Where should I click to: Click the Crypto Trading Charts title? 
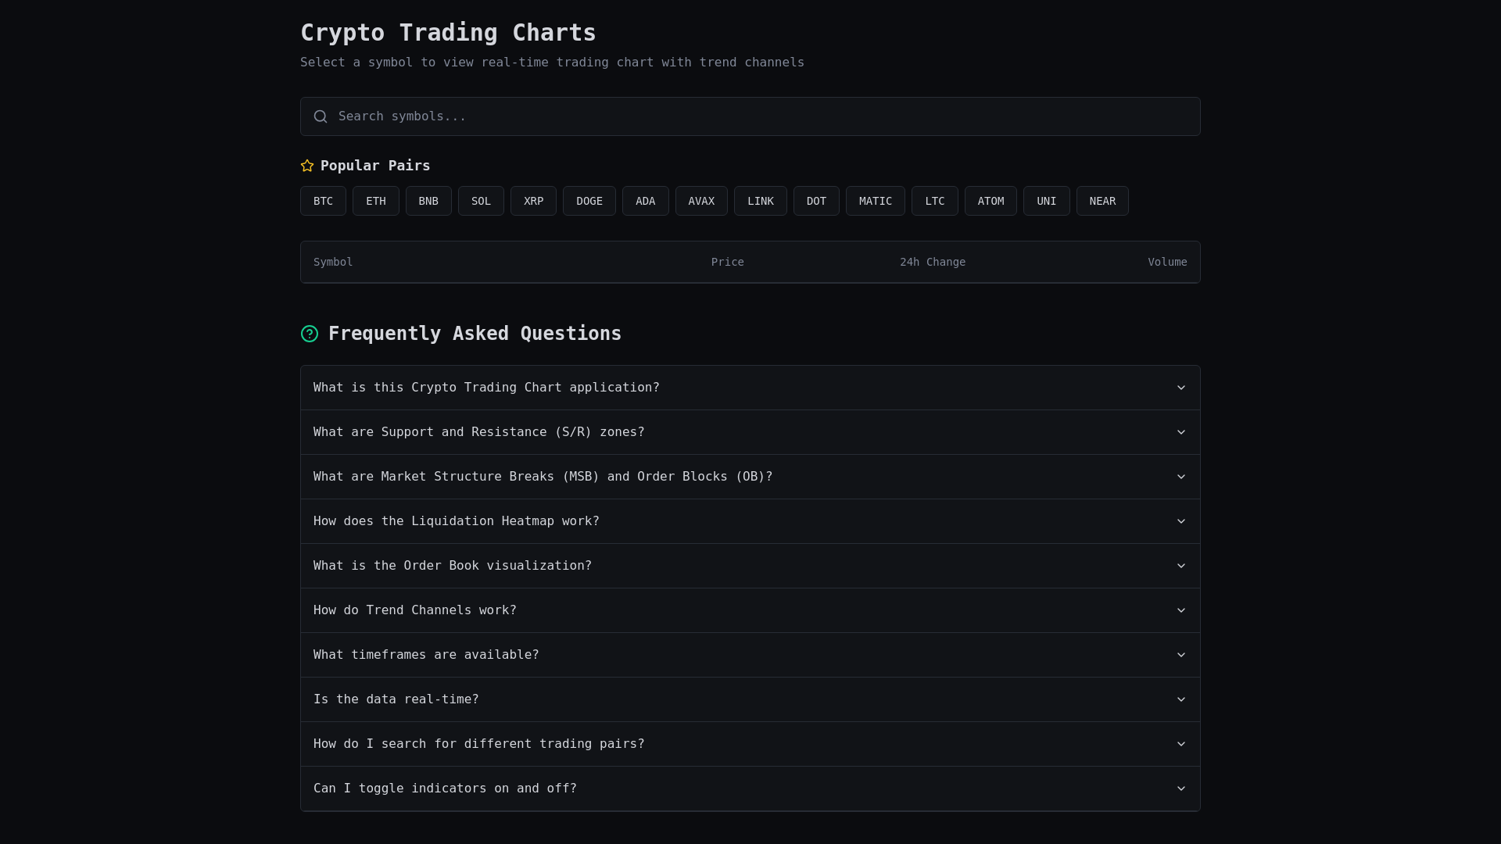point(448,33)
